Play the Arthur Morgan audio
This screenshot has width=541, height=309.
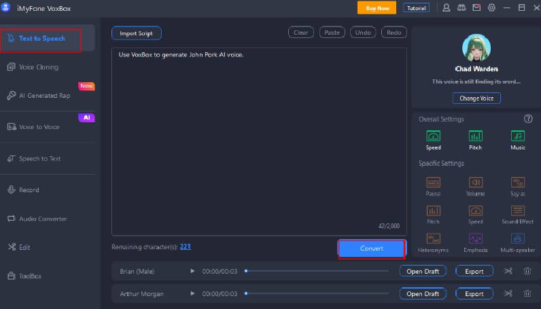tap(192, 293)
